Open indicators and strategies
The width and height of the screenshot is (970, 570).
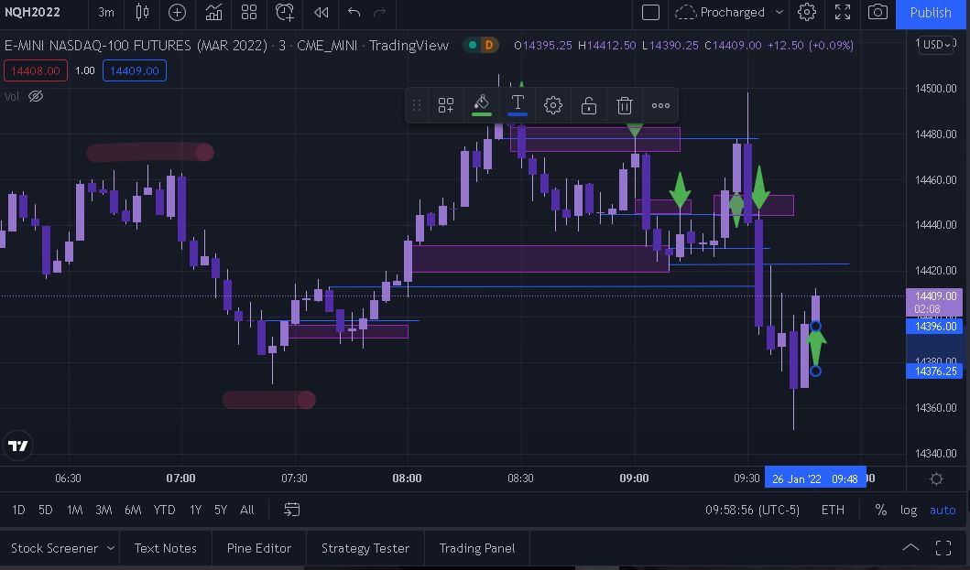coord(213,13)
